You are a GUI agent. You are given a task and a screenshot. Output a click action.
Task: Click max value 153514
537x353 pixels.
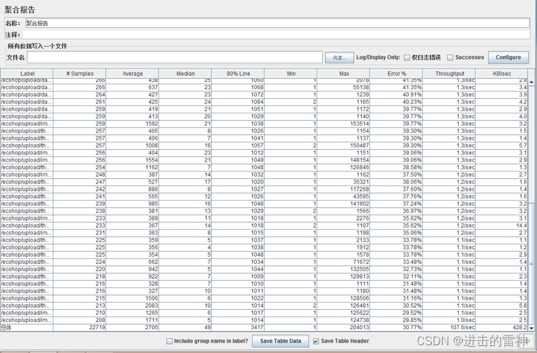(359, 123)
